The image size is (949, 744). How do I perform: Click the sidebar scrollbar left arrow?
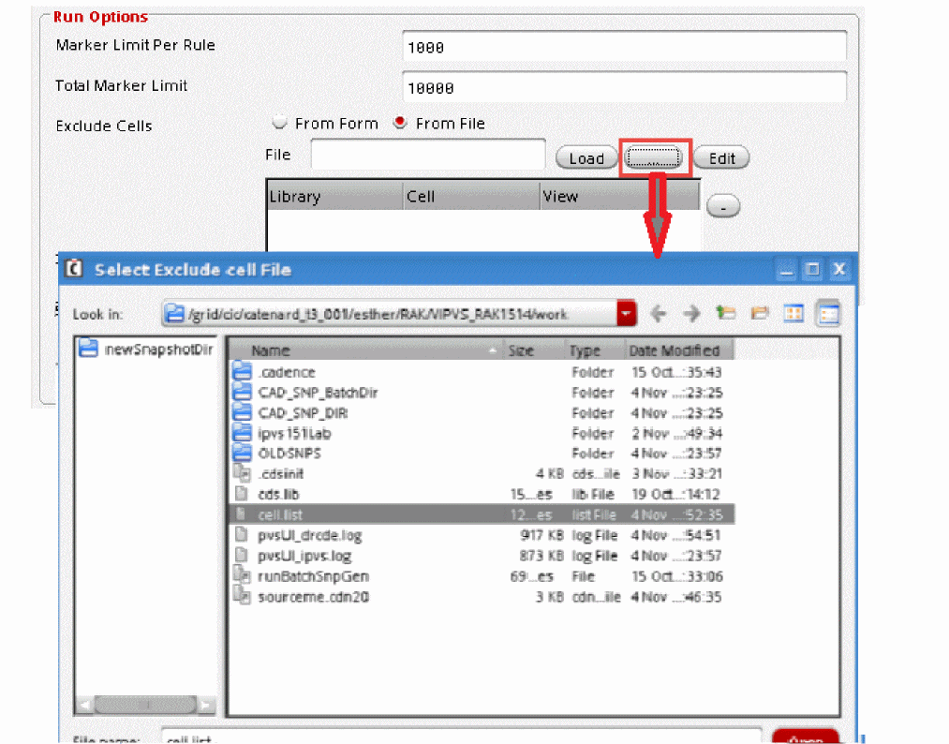point(85,705)
